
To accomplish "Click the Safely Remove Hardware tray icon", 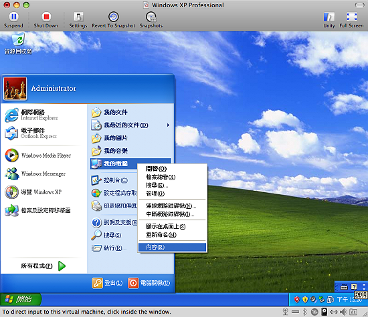I will click(x=322, y=300).
